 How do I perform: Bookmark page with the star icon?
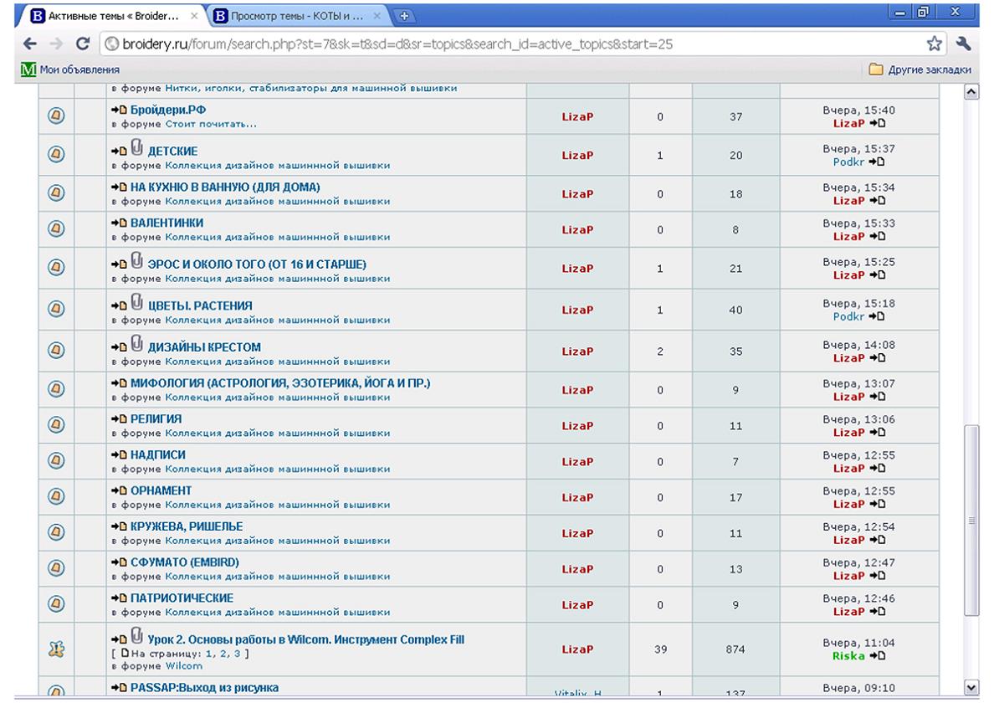[935, 44]
